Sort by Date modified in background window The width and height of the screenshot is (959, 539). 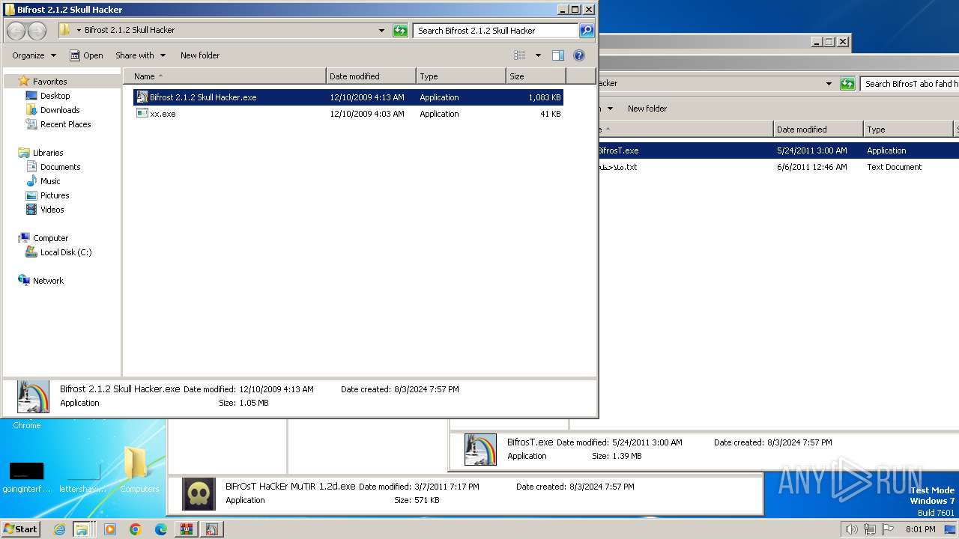818,130
